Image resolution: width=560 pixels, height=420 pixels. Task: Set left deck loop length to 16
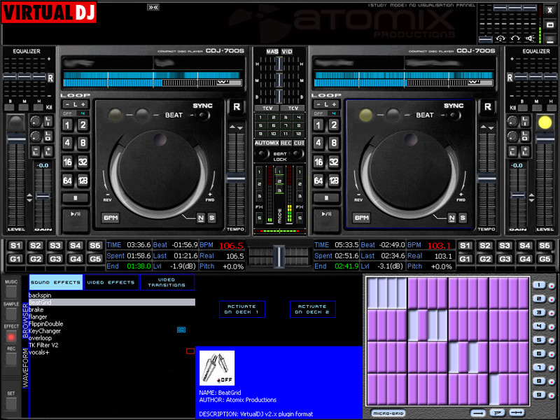point(67,162)
